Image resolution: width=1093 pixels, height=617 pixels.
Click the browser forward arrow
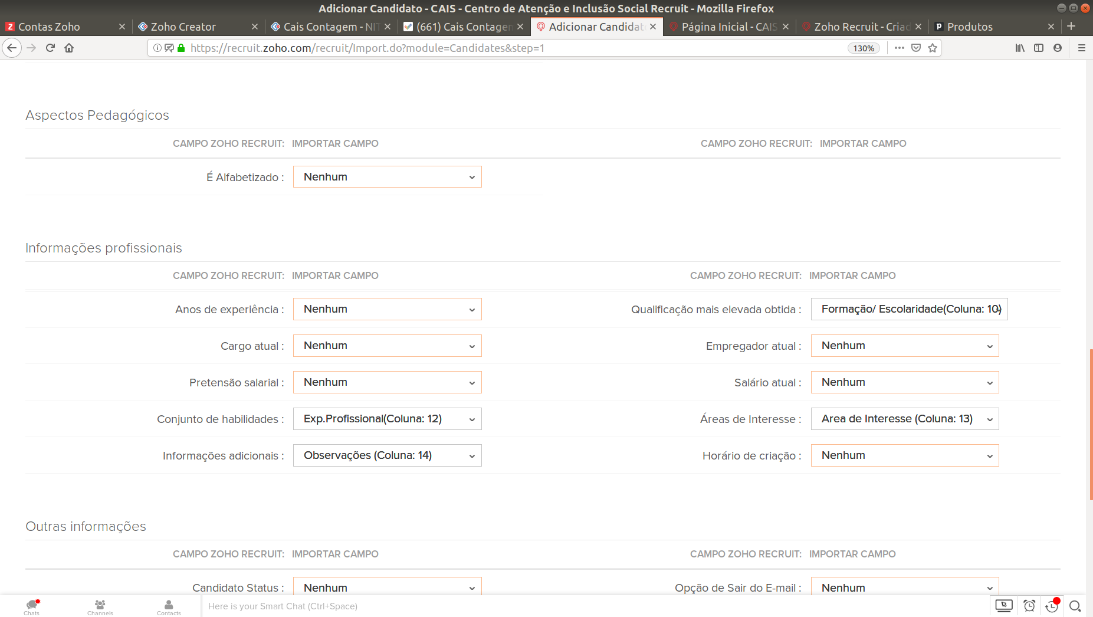[x=32, y=48]
